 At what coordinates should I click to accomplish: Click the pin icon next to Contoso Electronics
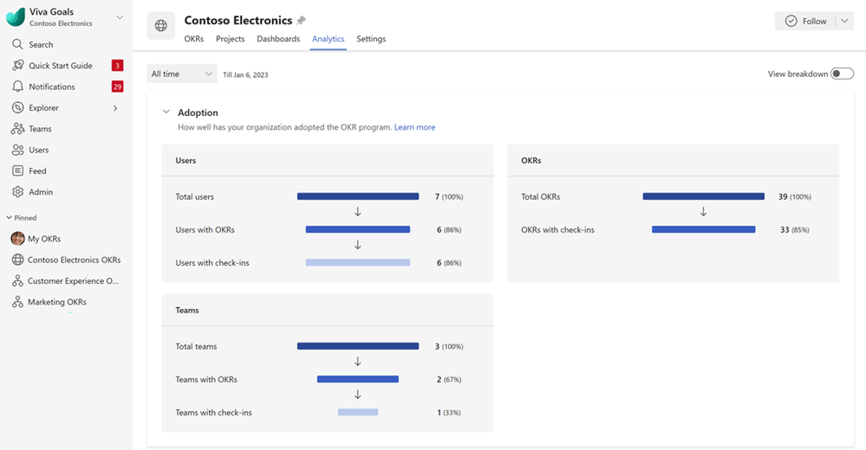pos(301,21)
